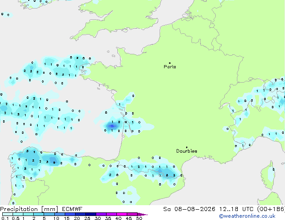Click the 'Precipitation [mm]' title text
This screenshot has width=285, height=220.
click(x=29, y=209)
